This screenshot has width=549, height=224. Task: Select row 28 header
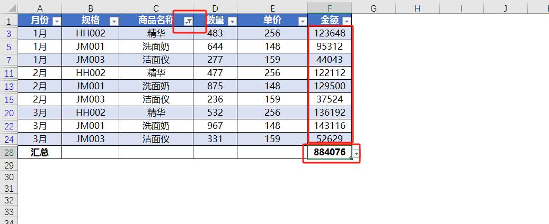click(x=9, y=153)
